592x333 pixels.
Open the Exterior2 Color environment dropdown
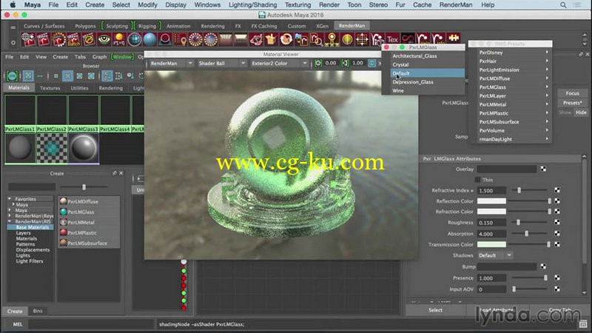tap(279, 64)
